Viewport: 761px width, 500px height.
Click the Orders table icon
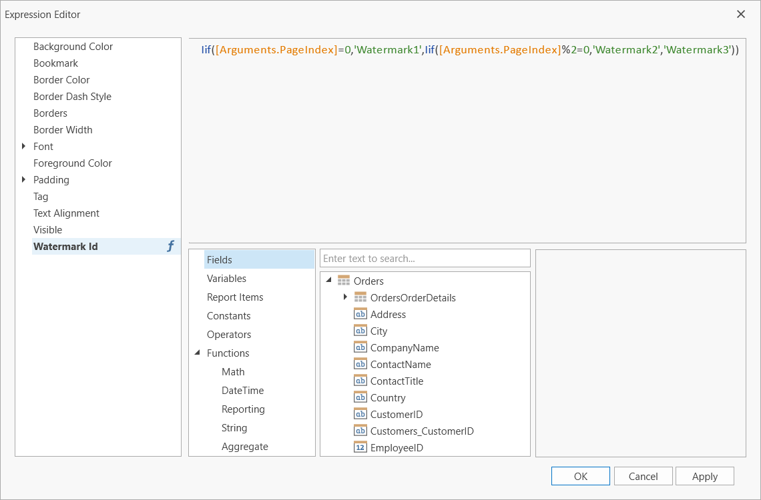(344, 281)
